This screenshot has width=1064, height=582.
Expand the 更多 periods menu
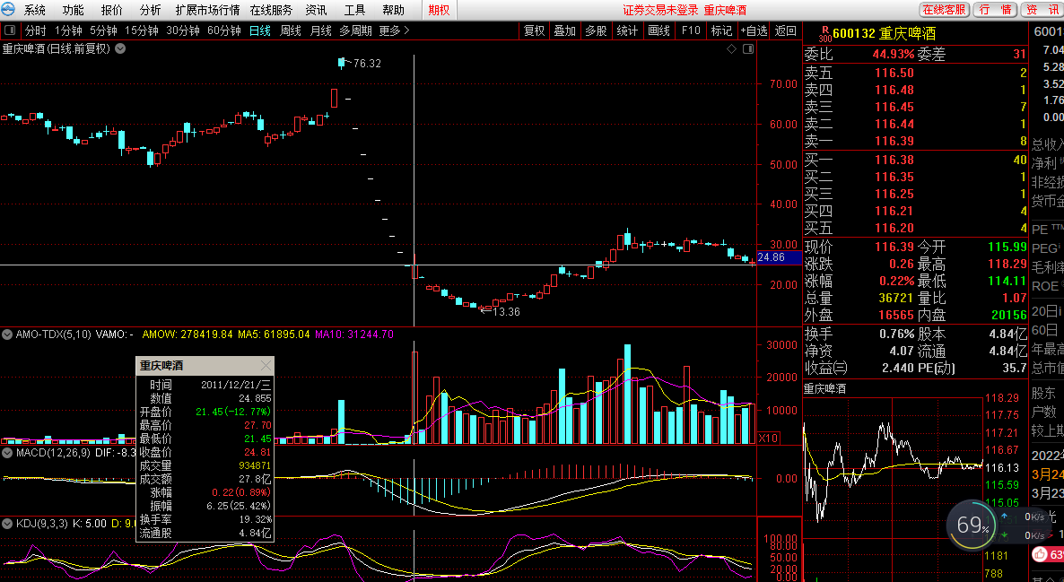(394, 30)
